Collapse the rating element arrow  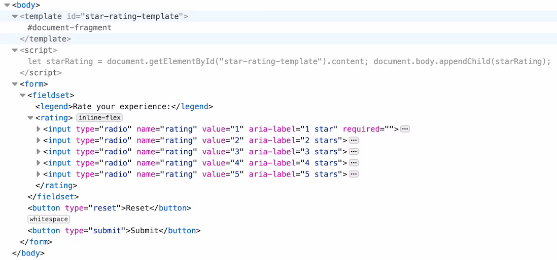30,118
